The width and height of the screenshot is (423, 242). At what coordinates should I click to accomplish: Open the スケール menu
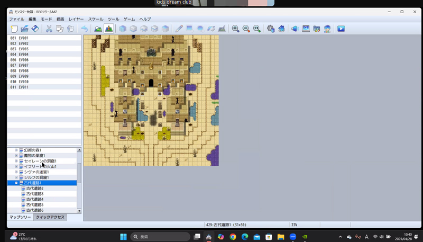coord(96,19)
